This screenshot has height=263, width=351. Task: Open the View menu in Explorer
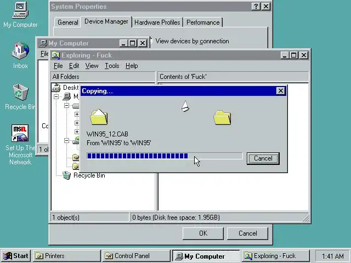tap(92, 66)
